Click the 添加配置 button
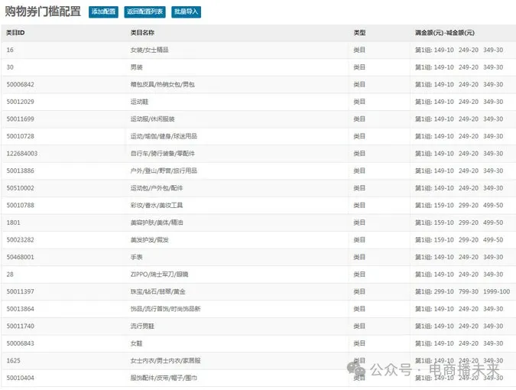Image resolution: width=516 pixels, height=390 pixels. [x=103, y=12]
